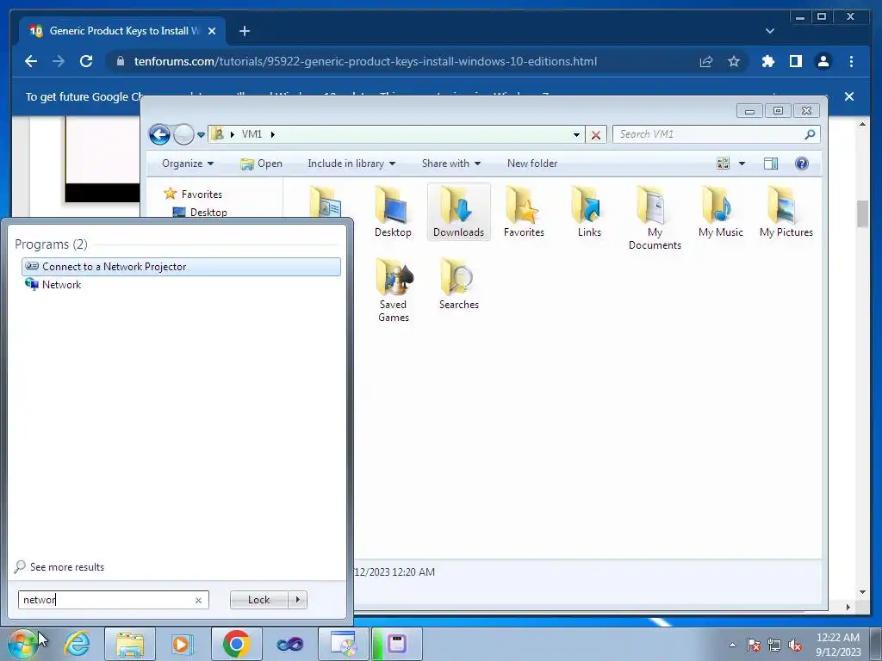Click the Explorer help question mark icon
Image resolution: width=882 pixels, height=661 pixels.
(802, 164)
